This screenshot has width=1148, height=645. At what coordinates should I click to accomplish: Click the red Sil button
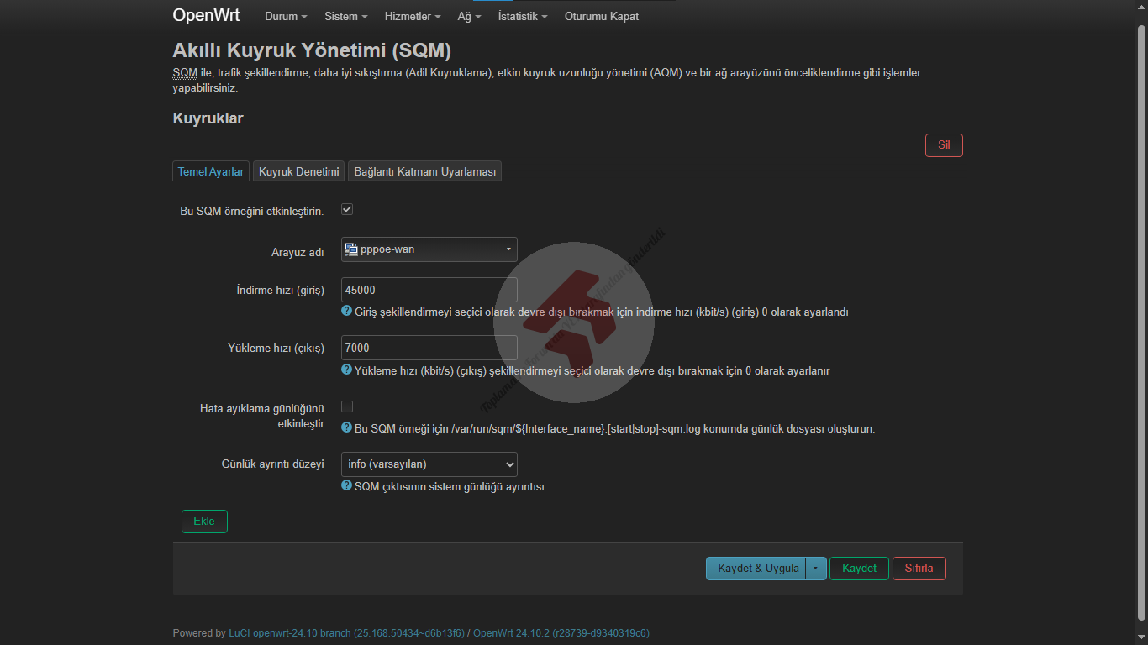944,145
